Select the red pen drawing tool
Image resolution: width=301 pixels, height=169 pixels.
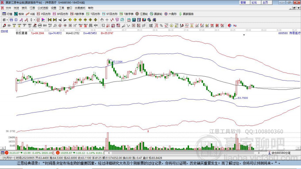4,26
